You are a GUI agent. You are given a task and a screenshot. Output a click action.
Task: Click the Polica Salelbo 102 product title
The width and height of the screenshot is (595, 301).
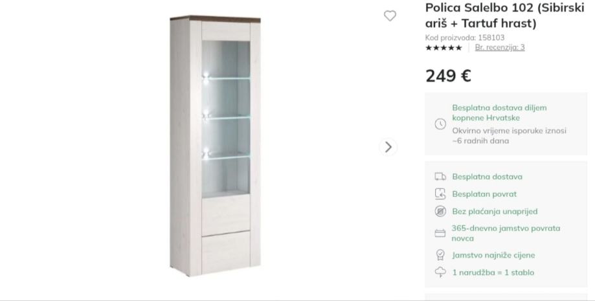coord(505,15)
